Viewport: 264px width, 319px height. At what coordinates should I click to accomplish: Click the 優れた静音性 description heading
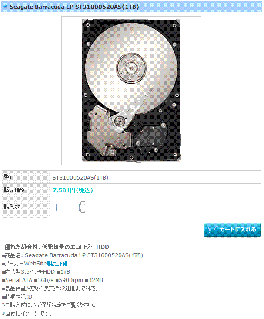click(57, 247)
